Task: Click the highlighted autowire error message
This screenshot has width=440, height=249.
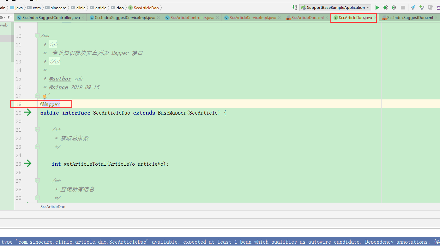Action: pos(220,242)
